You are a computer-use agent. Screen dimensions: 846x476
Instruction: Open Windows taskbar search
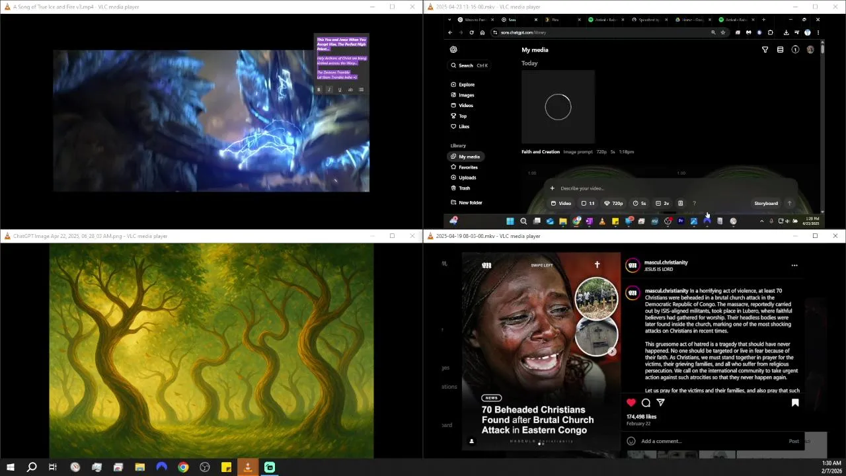coord(32,467)
